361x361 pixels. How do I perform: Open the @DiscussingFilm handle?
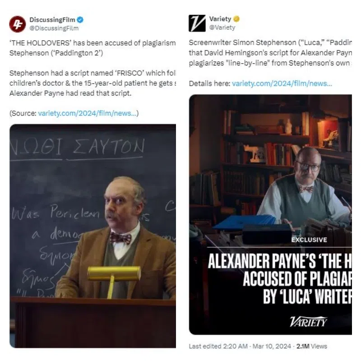coord(54,28)
